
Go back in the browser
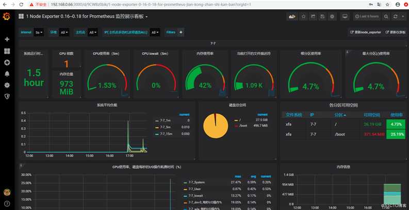click(x=5, y=5)
